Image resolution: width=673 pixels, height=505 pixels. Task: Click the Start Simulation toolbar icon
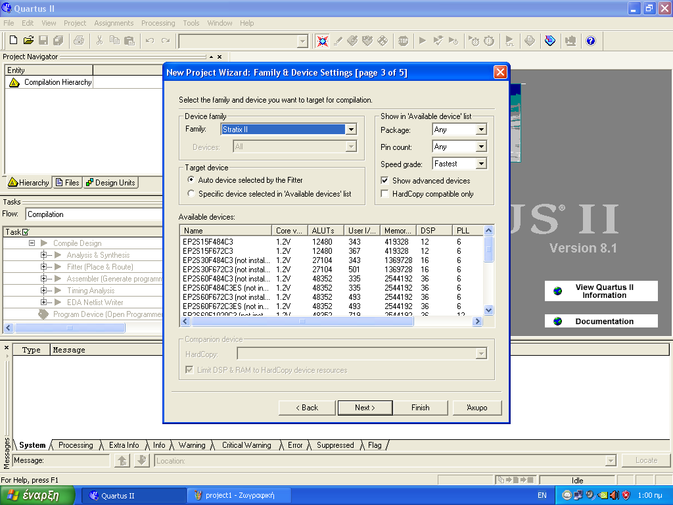tap(509, 41)
